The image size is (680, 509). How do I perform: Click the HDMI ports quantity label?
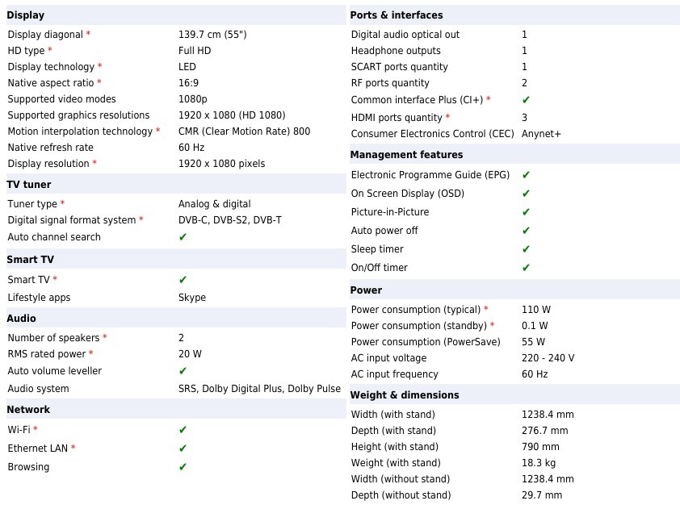pos(397,118)
